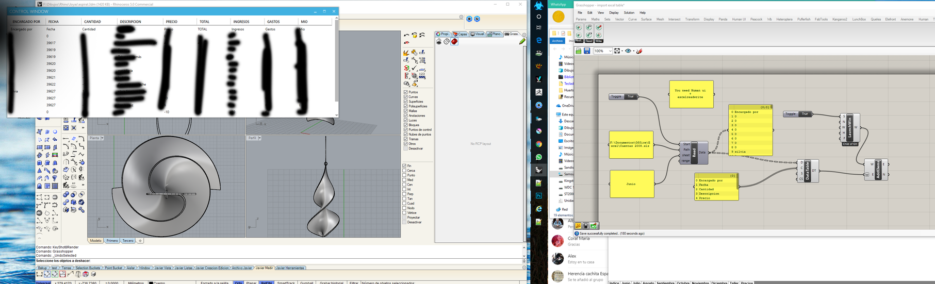Click the green pencil edit icon

click(x=522, y=41)
